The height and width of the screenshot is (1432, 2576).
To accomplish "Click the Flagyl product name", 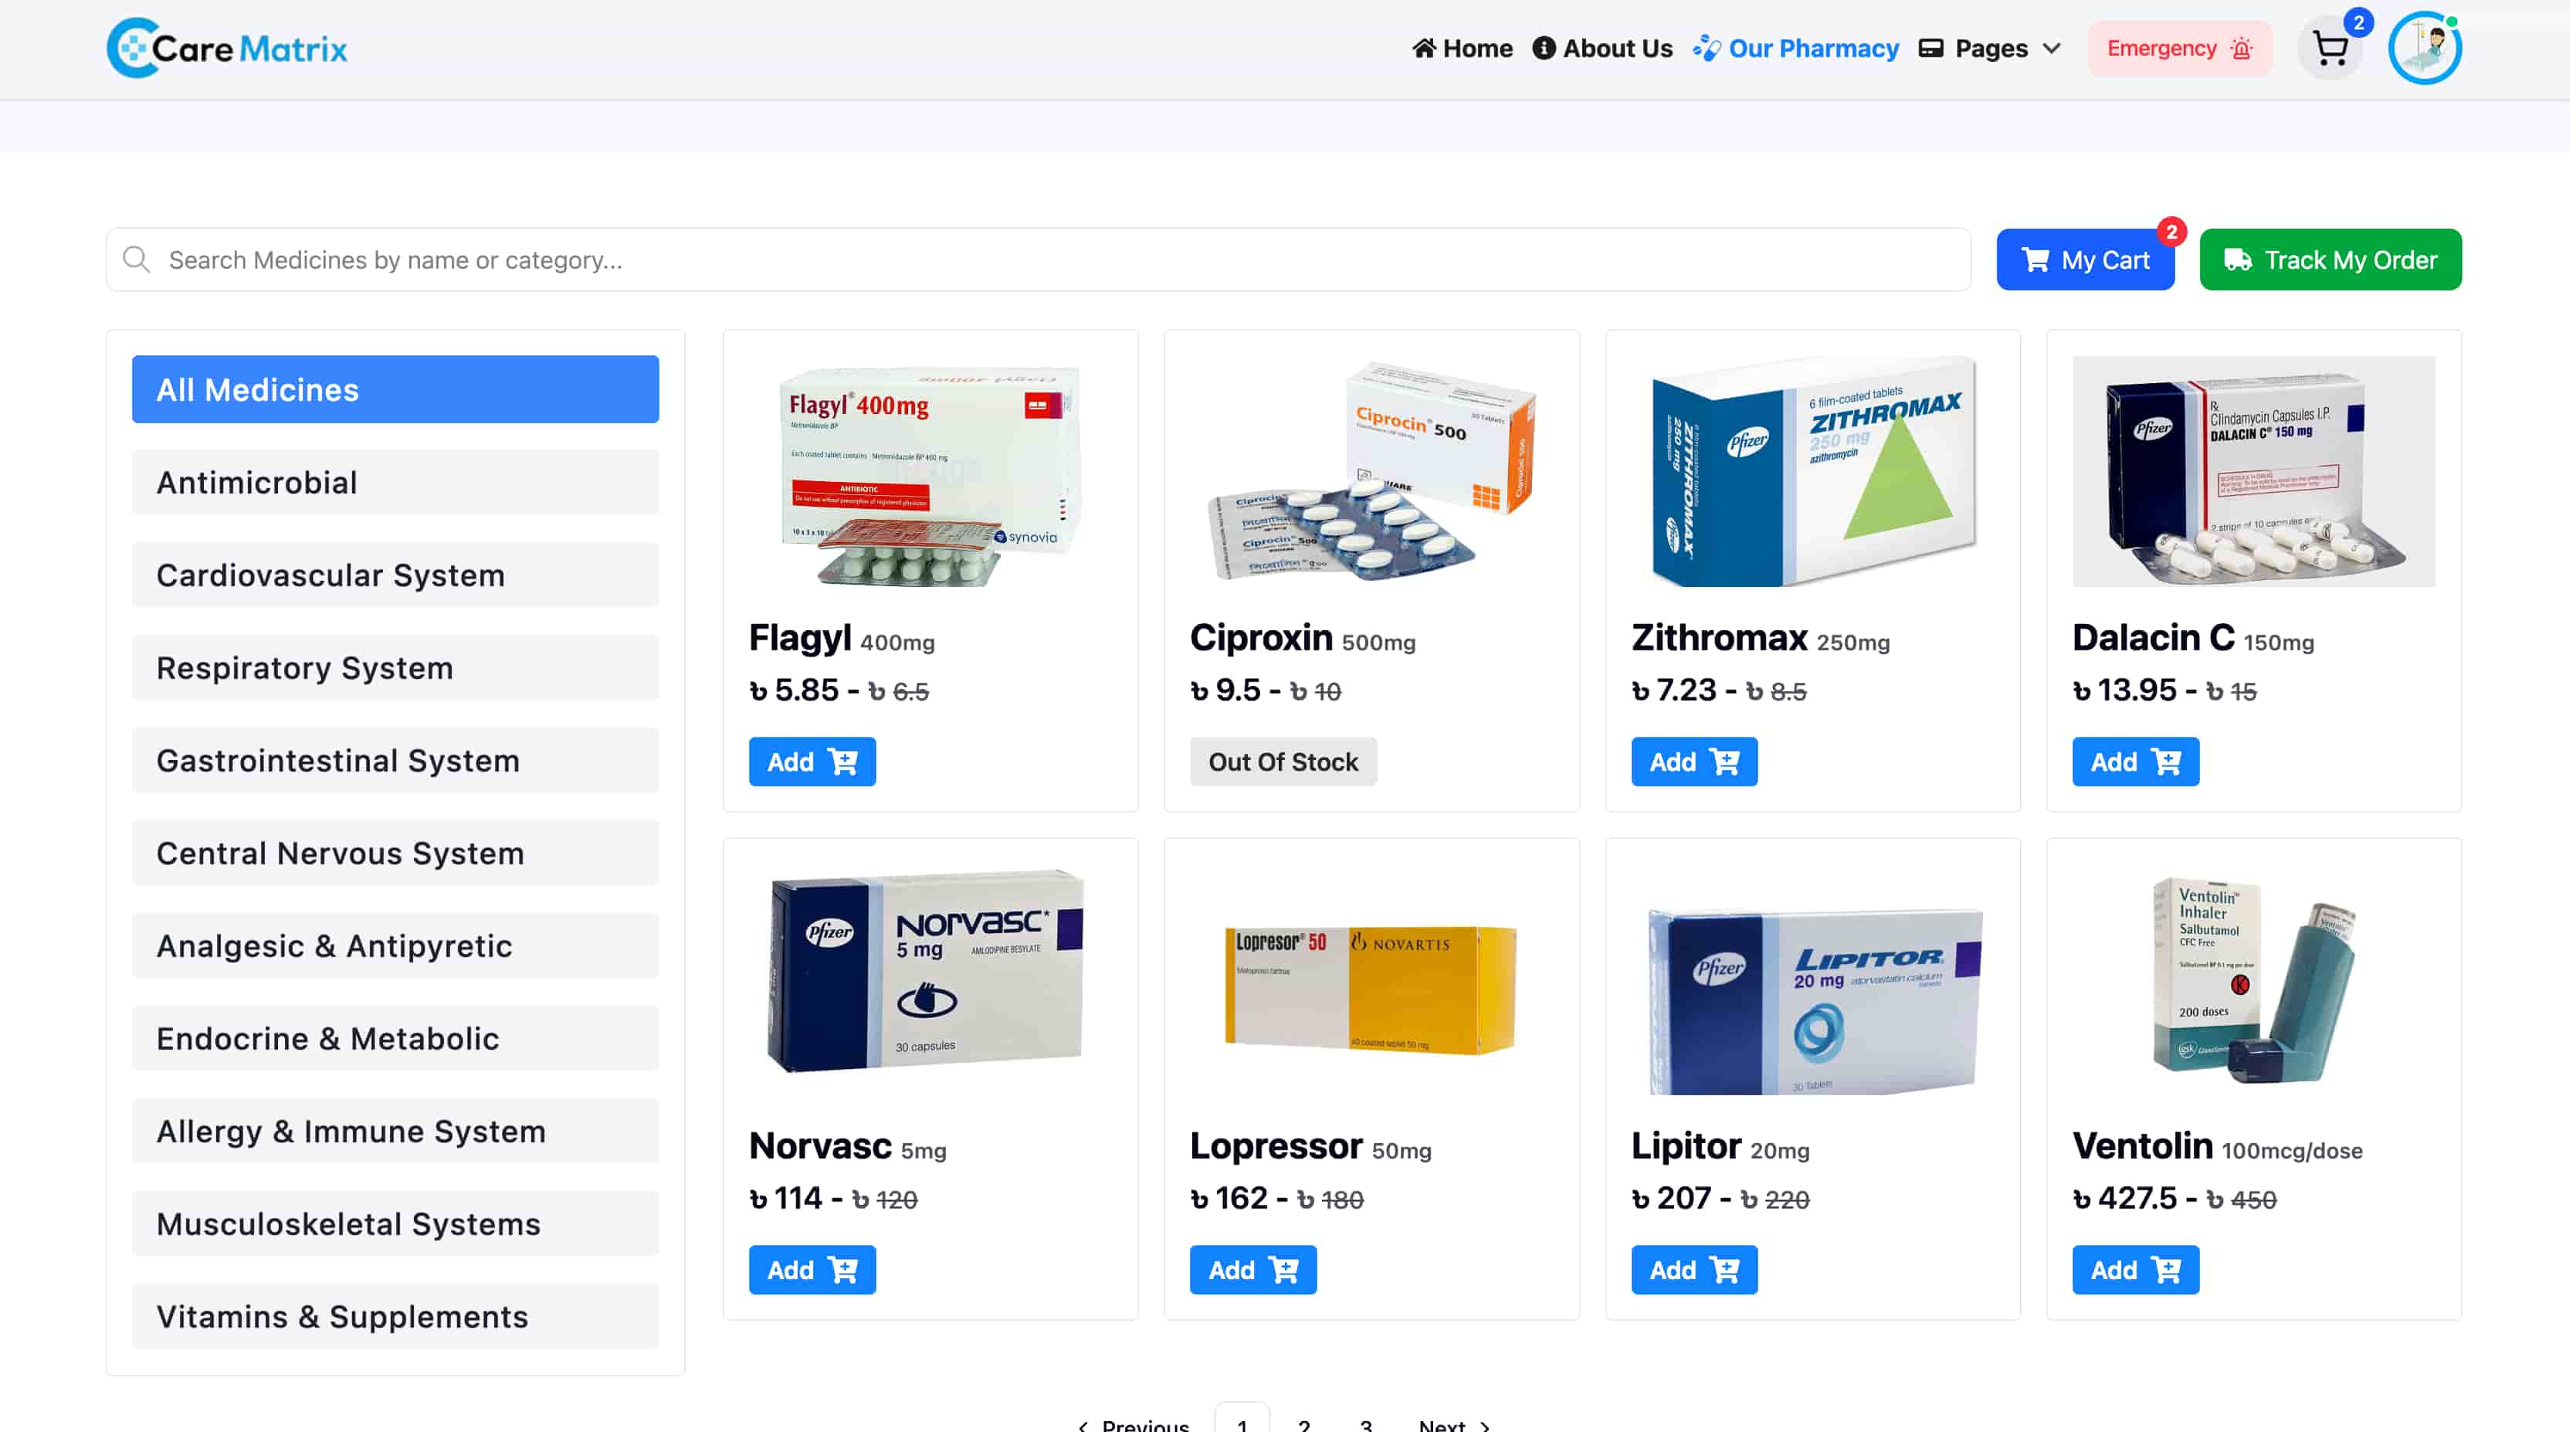I will pyautogui.click(x=802, y=639).
